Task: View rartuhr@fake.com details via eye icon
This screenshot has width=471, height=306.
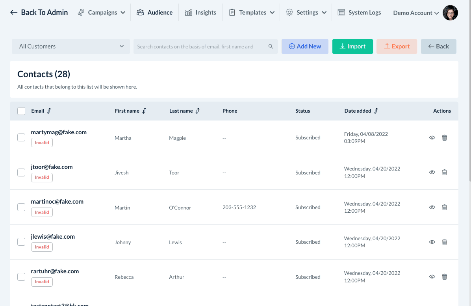Action: click(432, 276)
